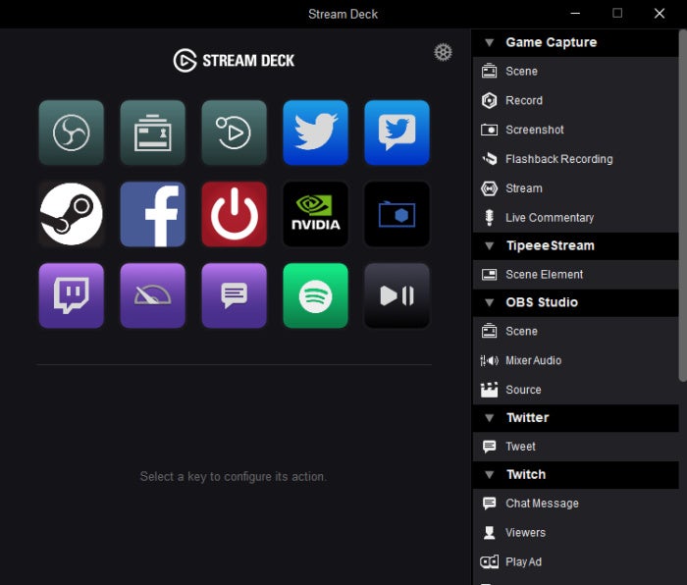
Task: Click the Screenshot action label
Action: (x=535, y=130)
